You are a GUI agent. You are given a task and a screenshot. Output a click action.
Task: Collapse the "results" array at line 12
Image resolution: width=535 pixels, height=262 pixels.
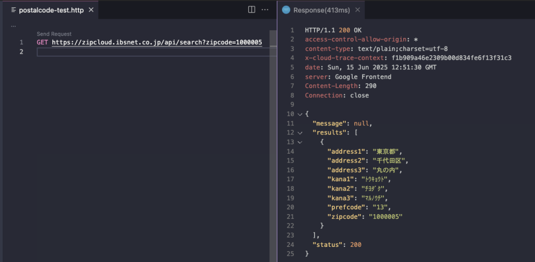click(300, 133)
